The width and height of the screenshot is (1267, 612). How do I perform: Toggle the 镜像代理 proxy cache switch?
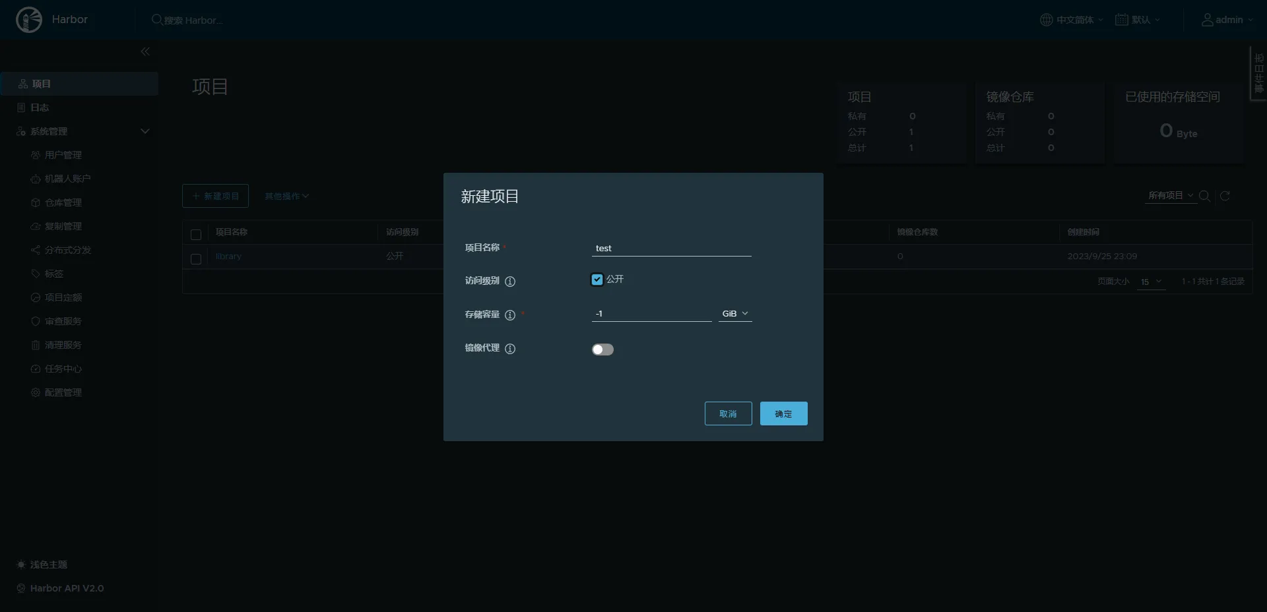(602, 350)
